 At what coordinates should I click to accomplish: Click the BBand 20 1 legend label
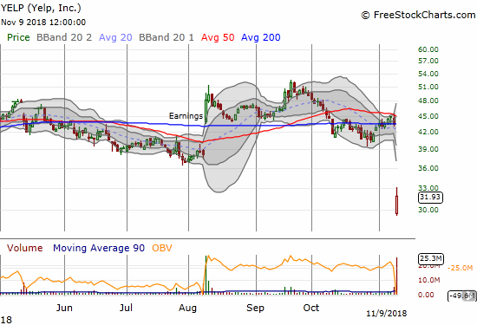pyautogui.click(x=167, y=37)
